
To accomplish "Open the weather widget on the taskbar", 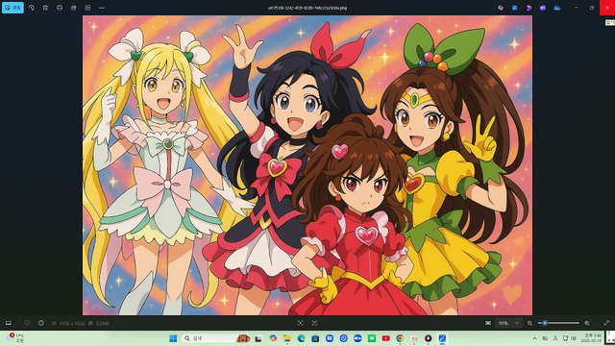I will (x=14, y=338).
